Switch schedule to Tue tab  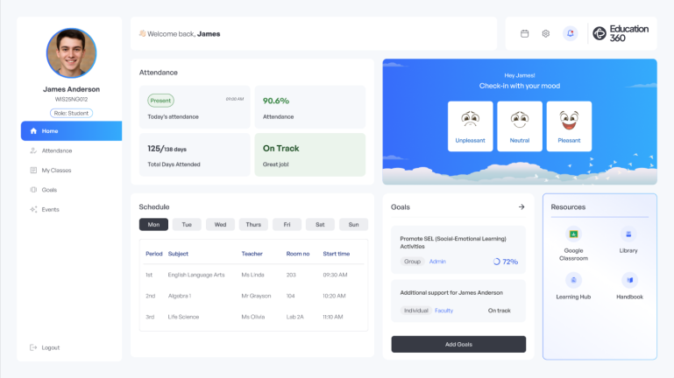[x=187, y=225]
